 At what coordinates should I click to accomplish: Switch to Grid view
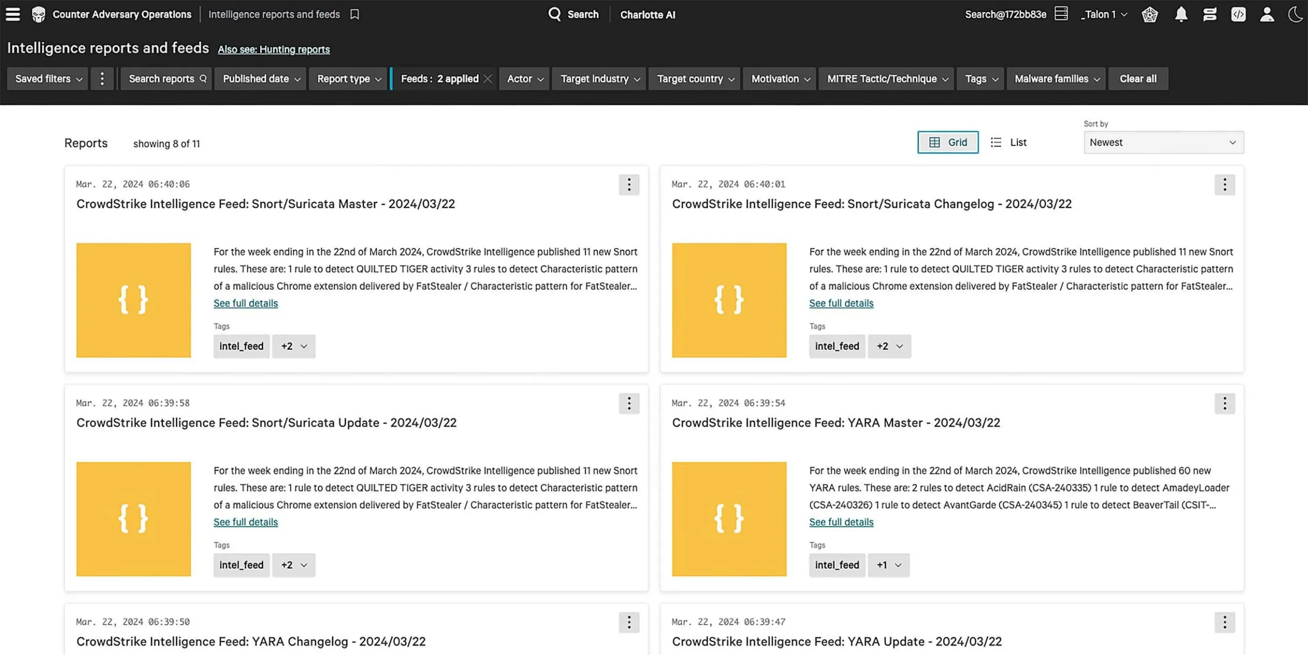point(948,142)
